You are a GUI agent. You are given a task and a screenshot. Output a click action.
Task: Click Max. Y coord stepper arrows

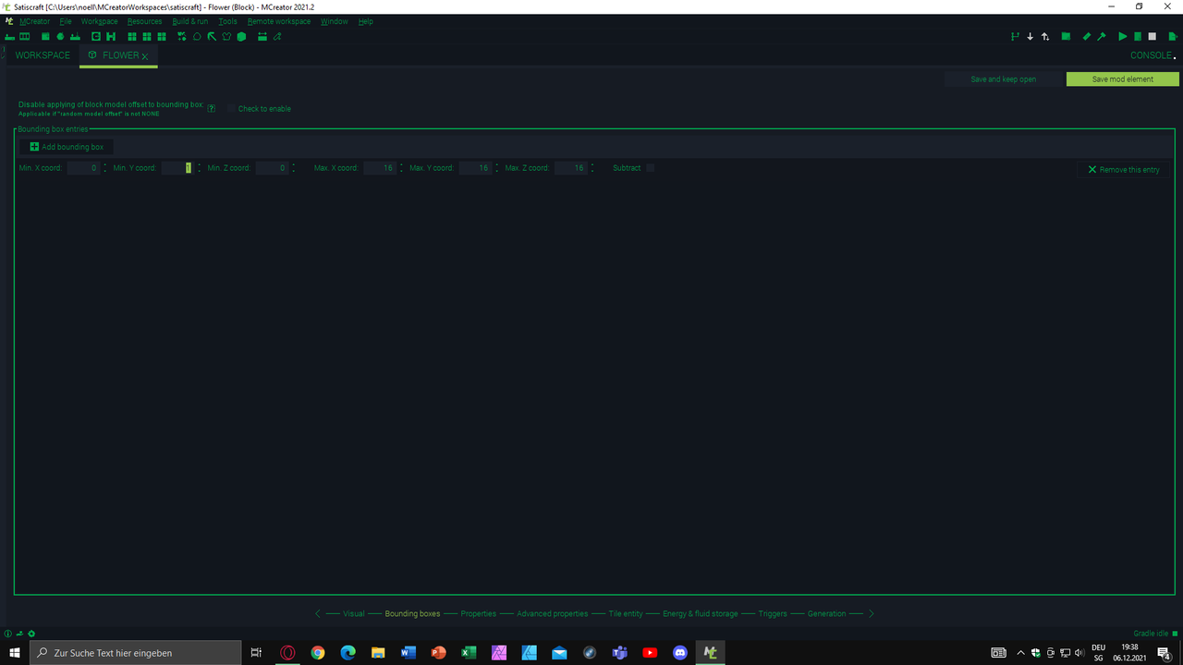point(497,168)
